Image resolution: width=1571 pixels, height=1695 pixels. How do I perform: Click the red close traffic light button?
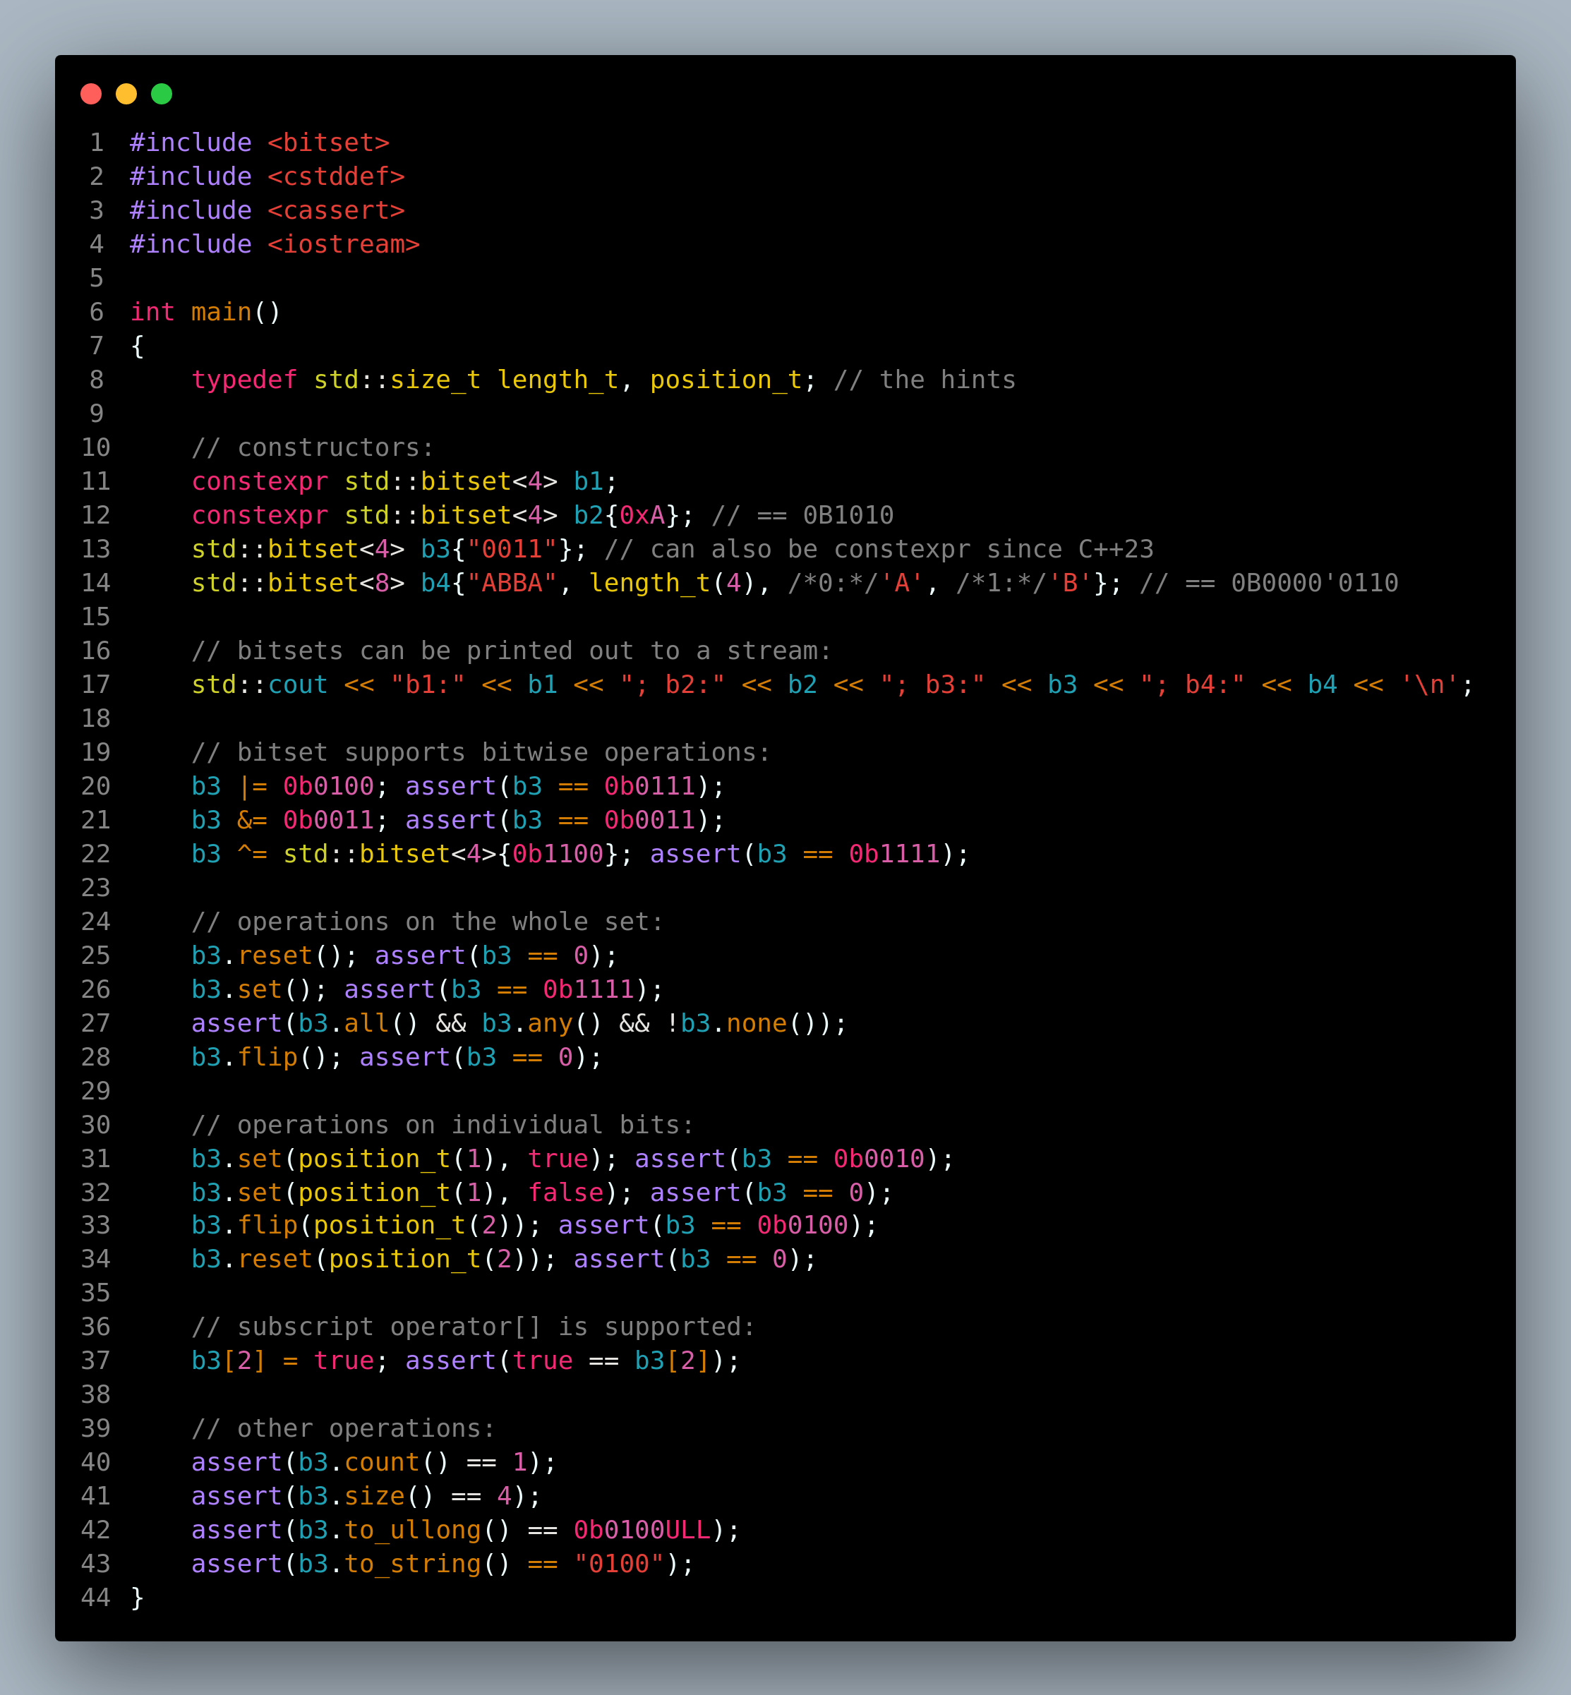92,95
